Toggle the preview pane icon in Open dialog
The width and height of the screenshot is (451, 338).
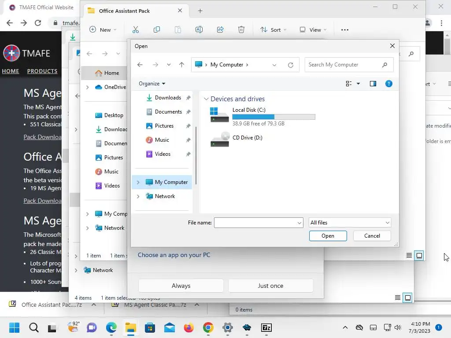click(x=373, y=84)
